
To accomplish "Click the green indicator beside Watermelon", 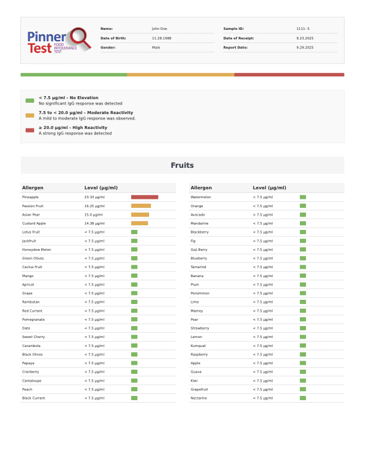I will tap(302, 197).
